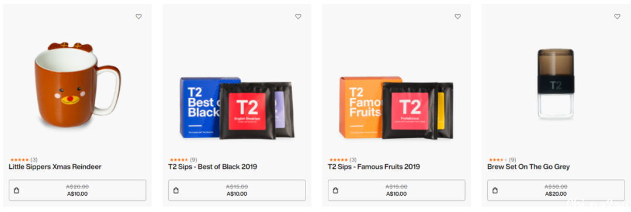This screenshot has height=212, width=631.
Task: Click shopping bag icon for Brew Set Grey
Action: tap(495, 190)
